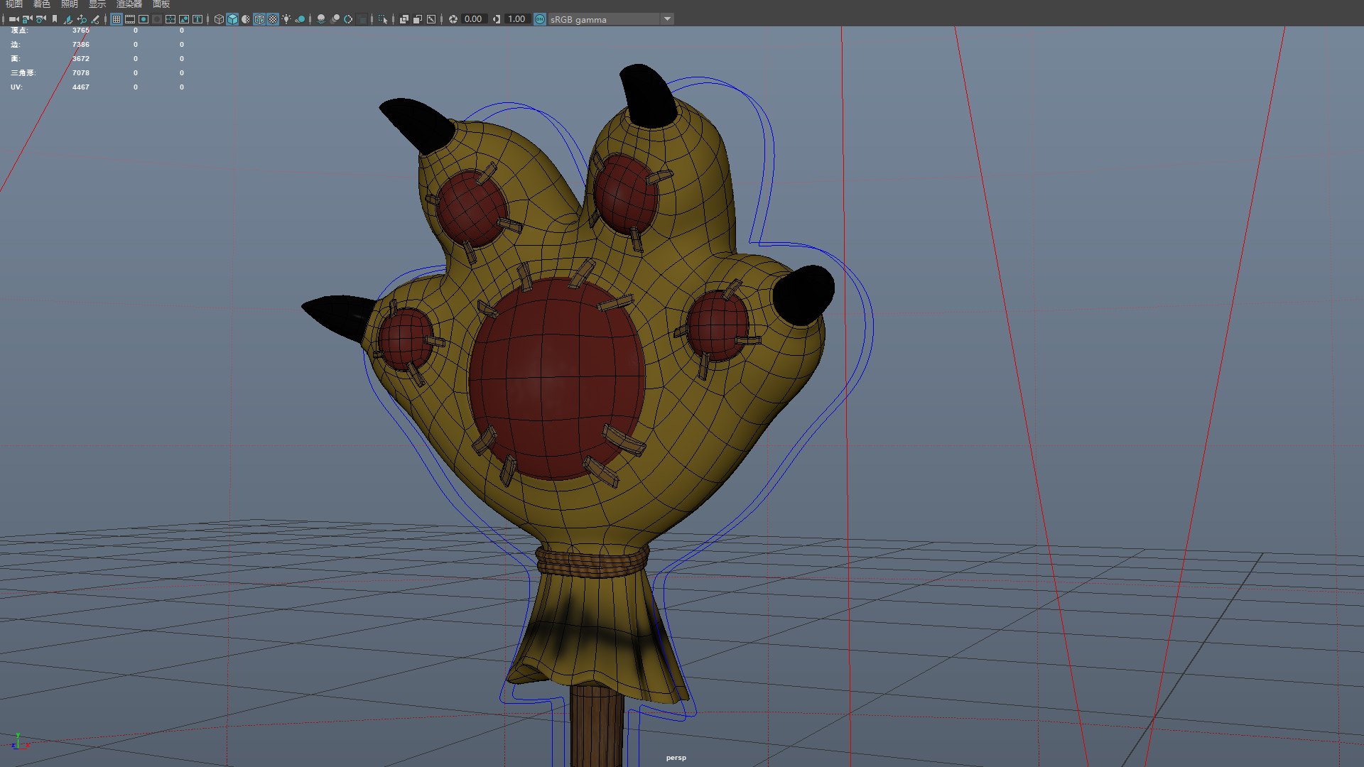Click isolate select icon
Image resolution: width=1364 pixels, height=767 pixels.
click(x=383, y=19)
